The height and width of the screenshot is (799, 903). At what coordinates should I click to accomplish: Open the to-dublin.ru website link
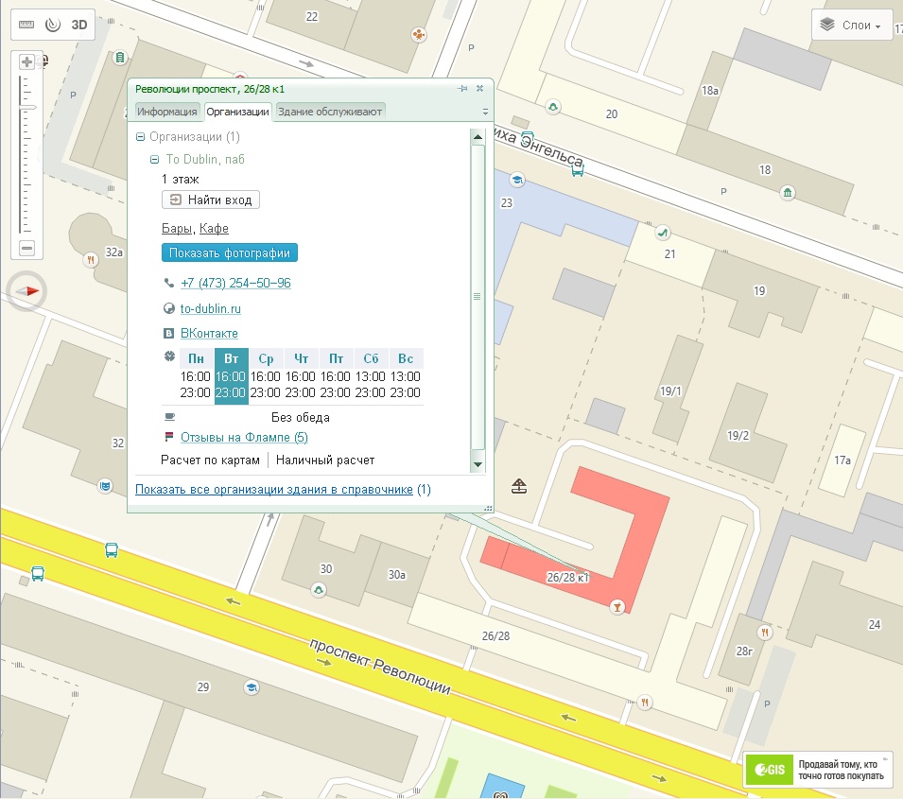[x=210, y=309]
